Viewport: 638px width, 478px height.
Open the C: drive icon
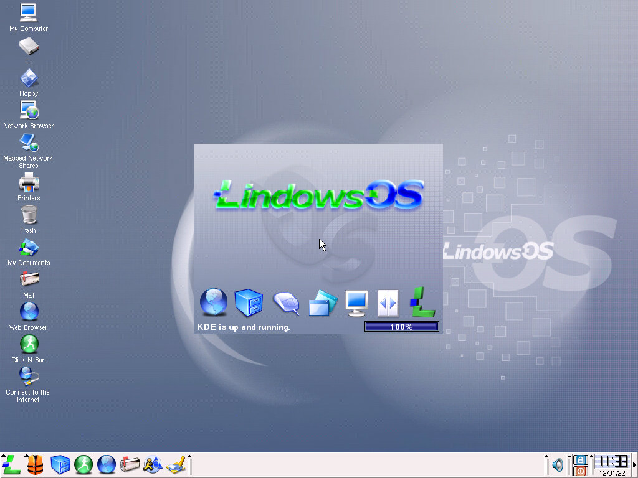[29, 46]
